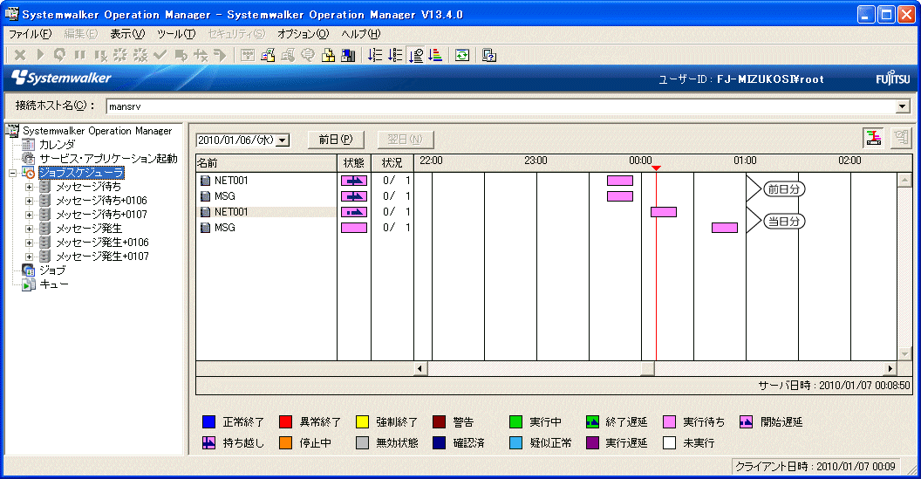Expand the メッセージ待ち+0107 node
The width and height of the screenshot is (921, 479).
pos(29,216)
